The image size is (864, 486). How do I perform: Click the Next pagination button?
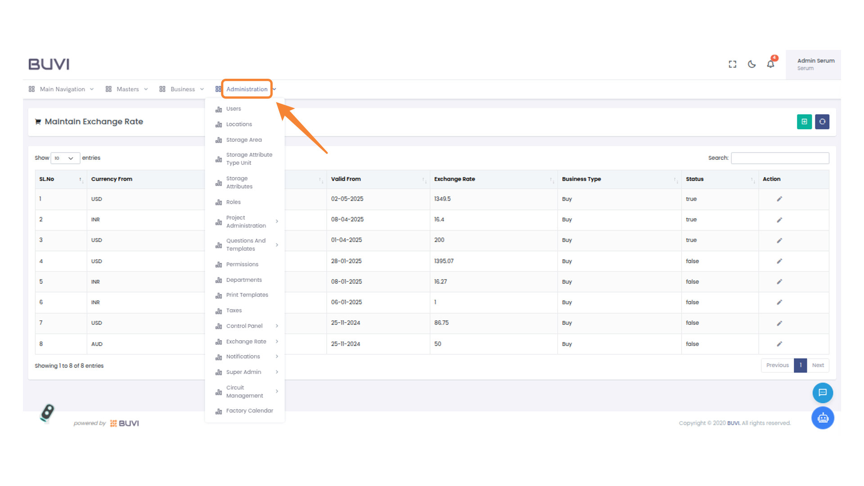click(818, 365)
